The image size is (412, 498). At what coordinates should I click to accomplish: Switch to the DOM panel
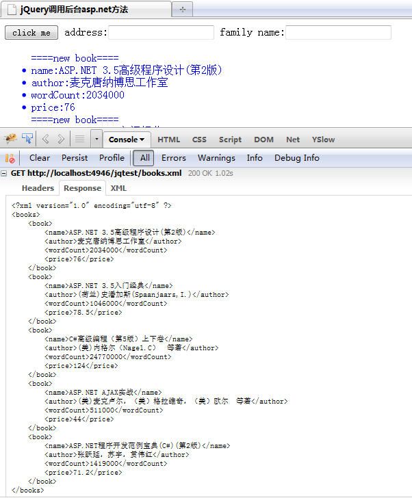(263, 140)
